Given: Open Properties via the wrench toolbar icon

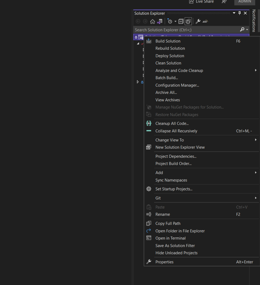Looking at the screenshot, I should click(x=198, y=21).
